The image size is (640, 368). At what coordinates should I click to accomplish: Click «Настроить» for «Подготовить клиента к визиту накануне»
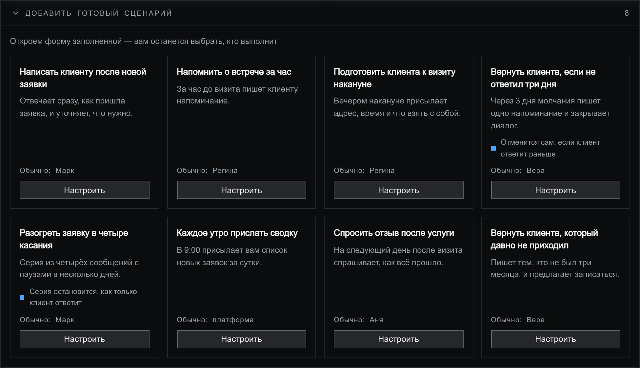399,190
